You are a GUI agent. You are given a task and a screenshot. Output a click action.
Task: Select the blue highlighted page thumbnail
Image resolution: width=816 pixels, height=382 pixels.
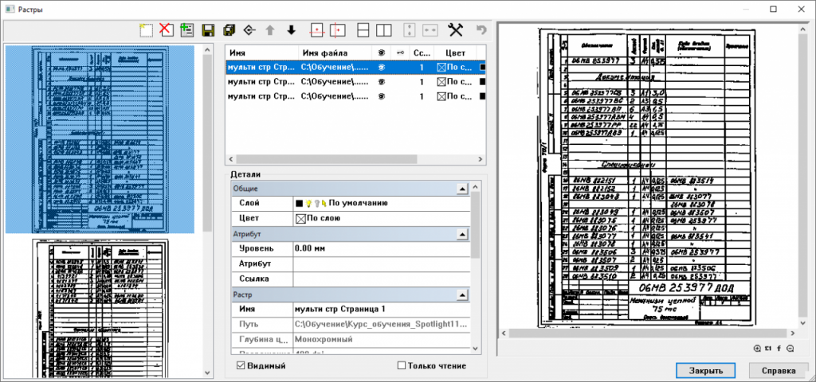click(x=100, y=138)
